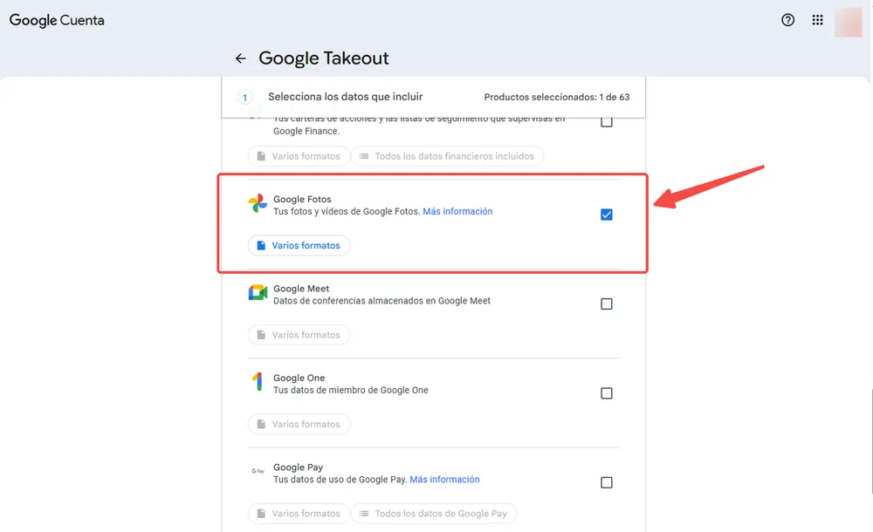
Task: Open Varios formatos for Google Finance
Action: (x=299, y=156)
